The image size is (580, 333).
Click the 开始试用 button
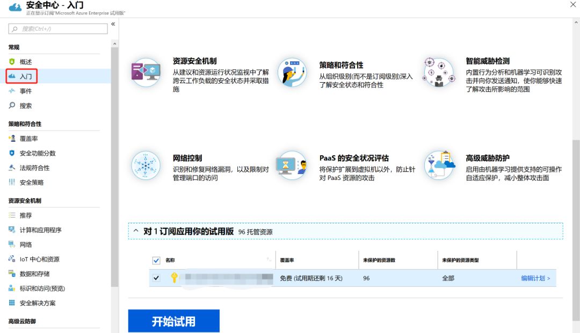click(173, 321)
